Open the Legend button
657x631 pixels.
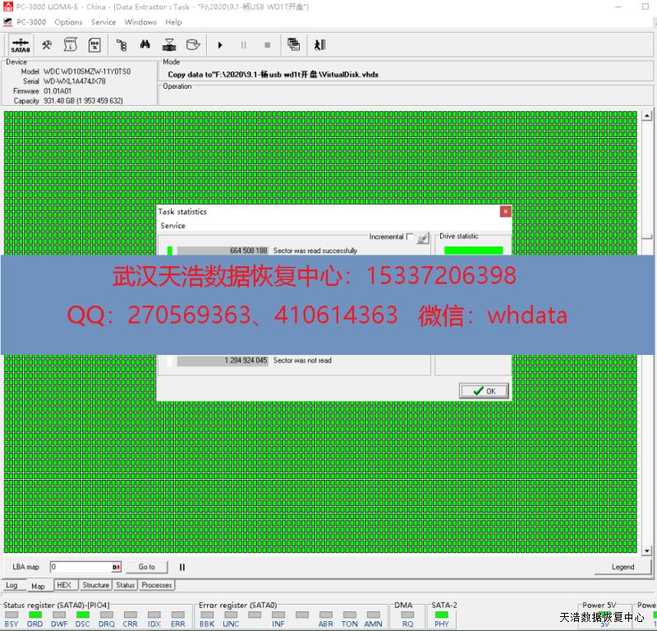coord(623,567)
